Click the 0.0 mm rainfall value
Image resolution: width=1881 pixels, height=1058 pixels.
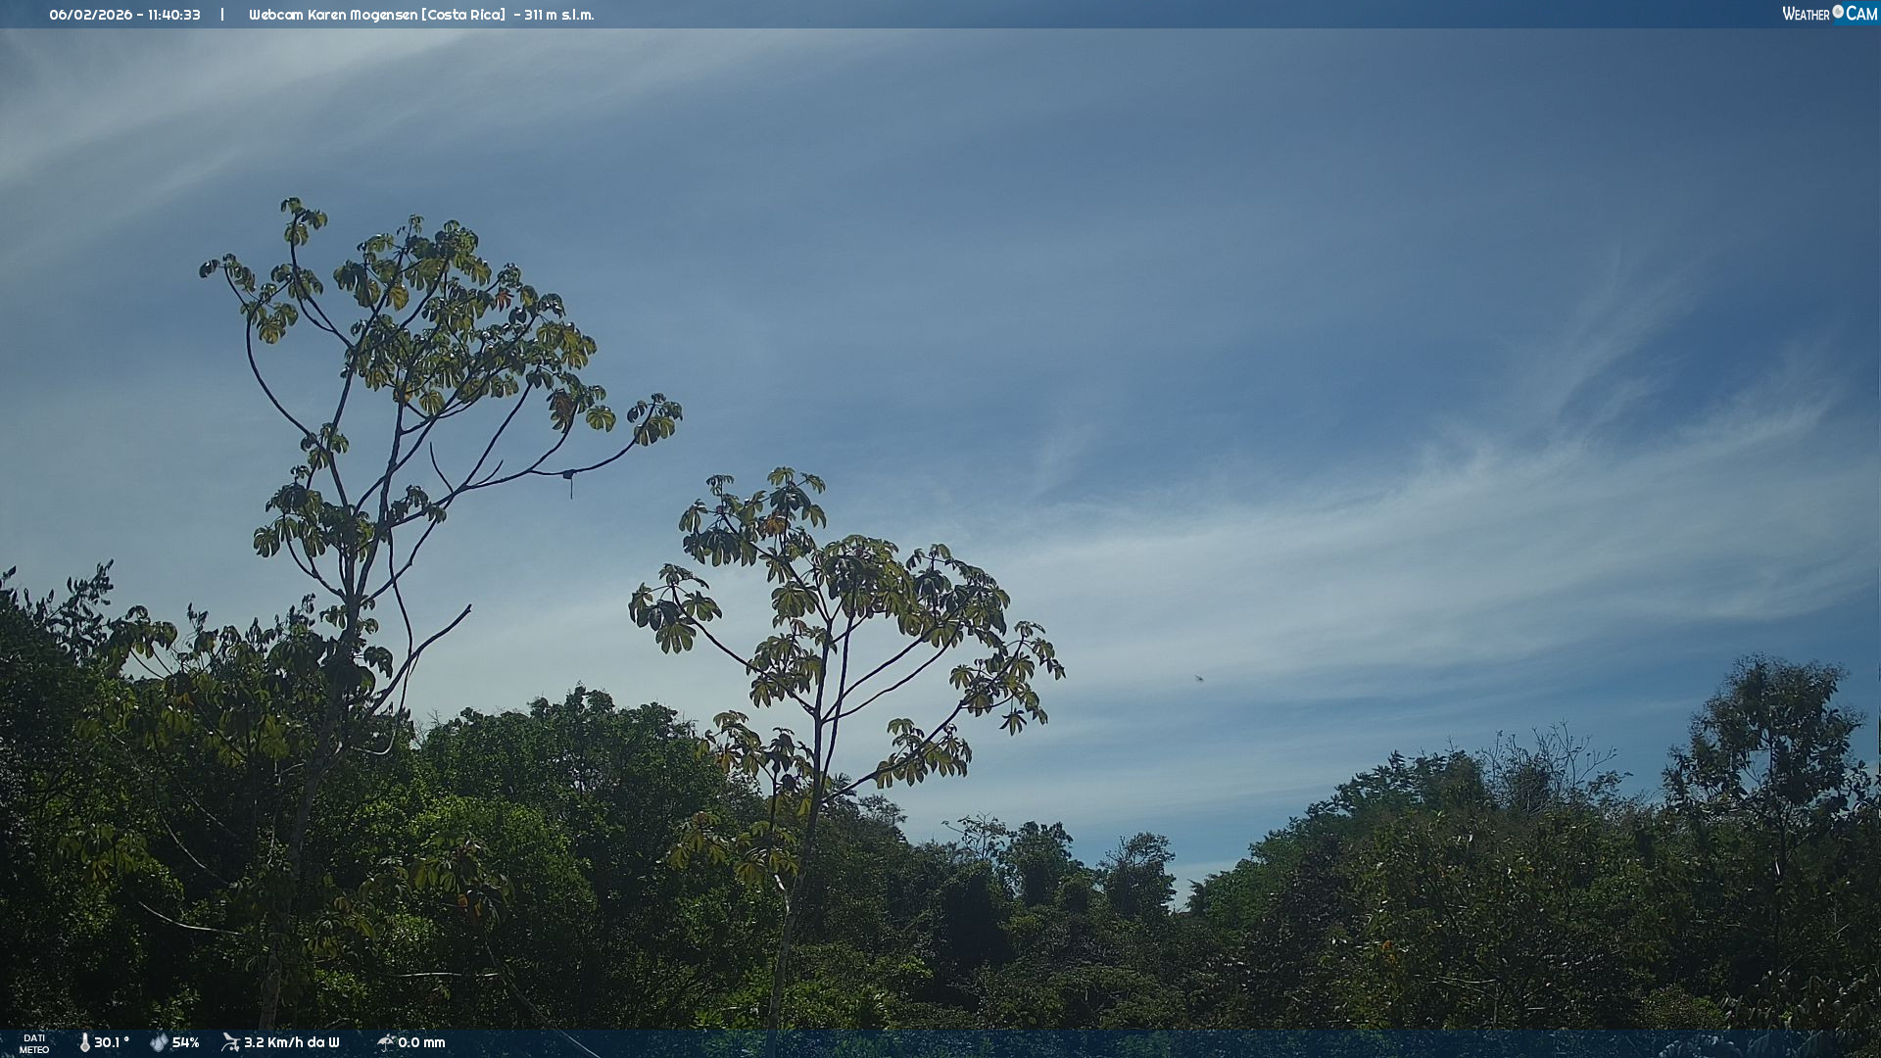click(x=421, y=1042)
